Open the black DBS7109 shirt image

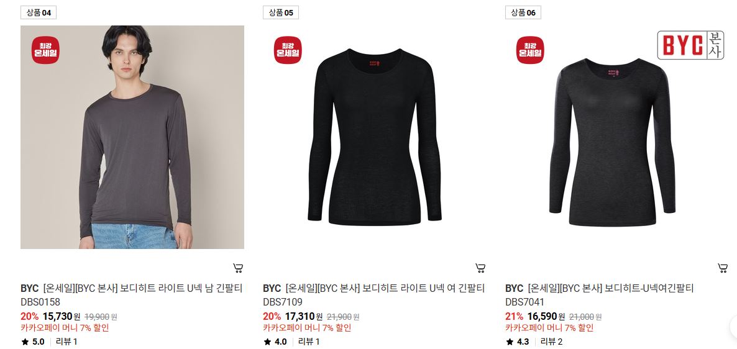coord(375,137)
